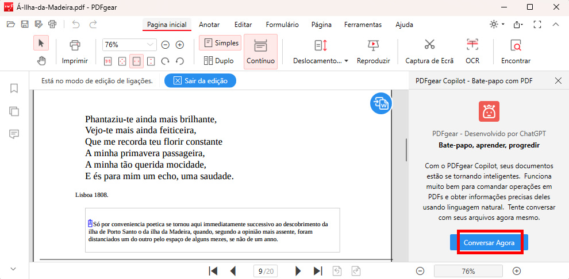The height and width of the screenshot is (279, 569).
Task: Open the Página tab
Action: coord(321,25)
